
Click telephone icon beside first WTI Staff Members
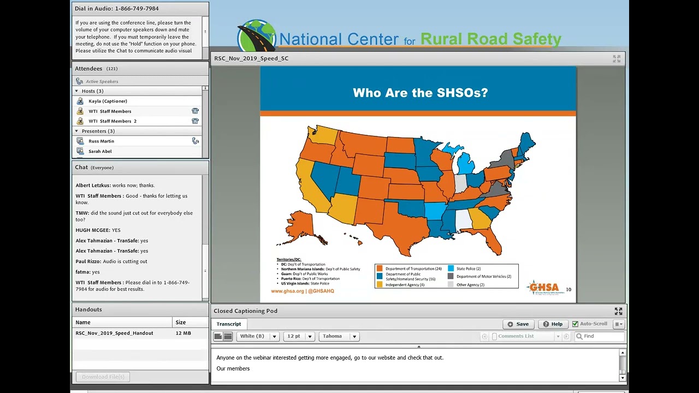[x=195, y=111]
